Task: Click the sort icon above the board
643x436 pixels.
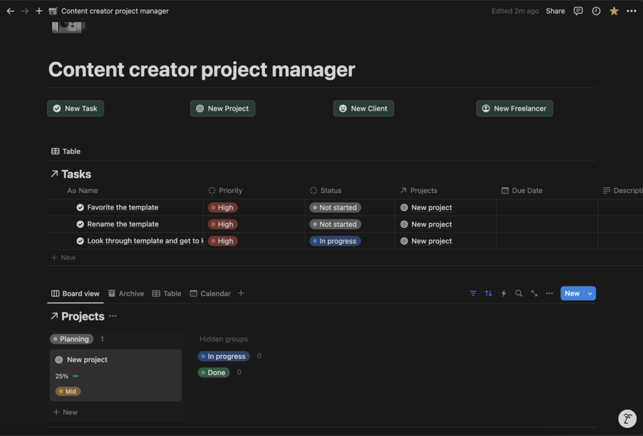Action: point(488,293)
